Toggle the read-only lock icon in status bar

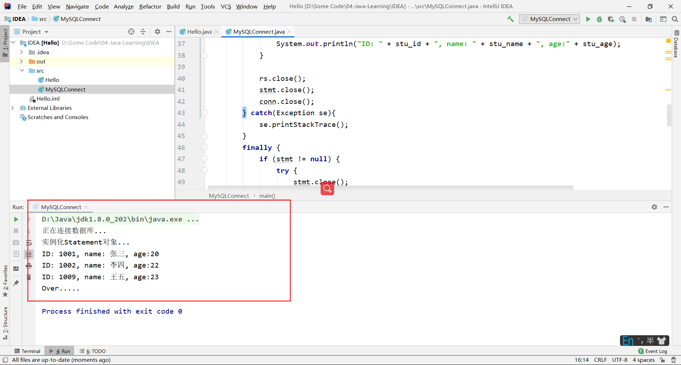[662, 360]
